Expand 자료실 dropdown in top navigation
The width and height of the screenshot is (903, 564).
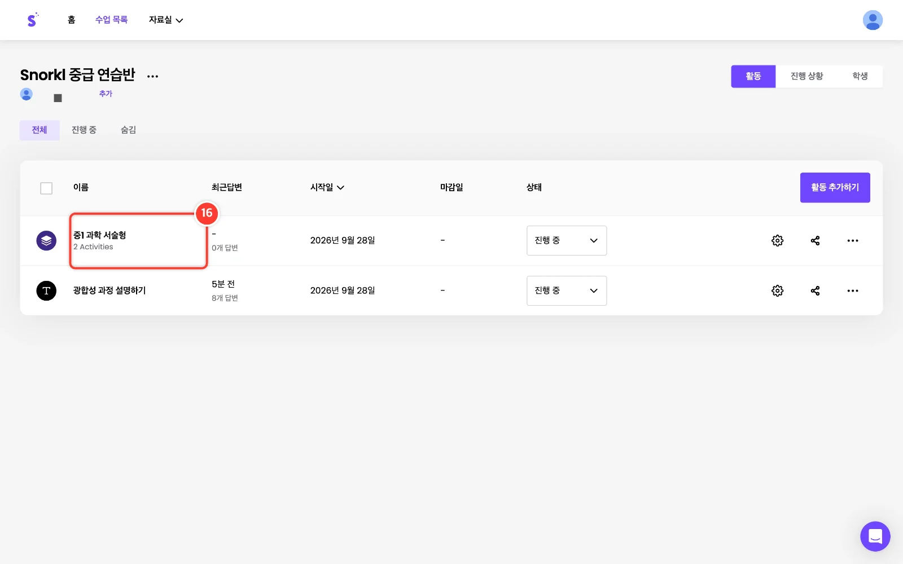[x=166, y=20]
